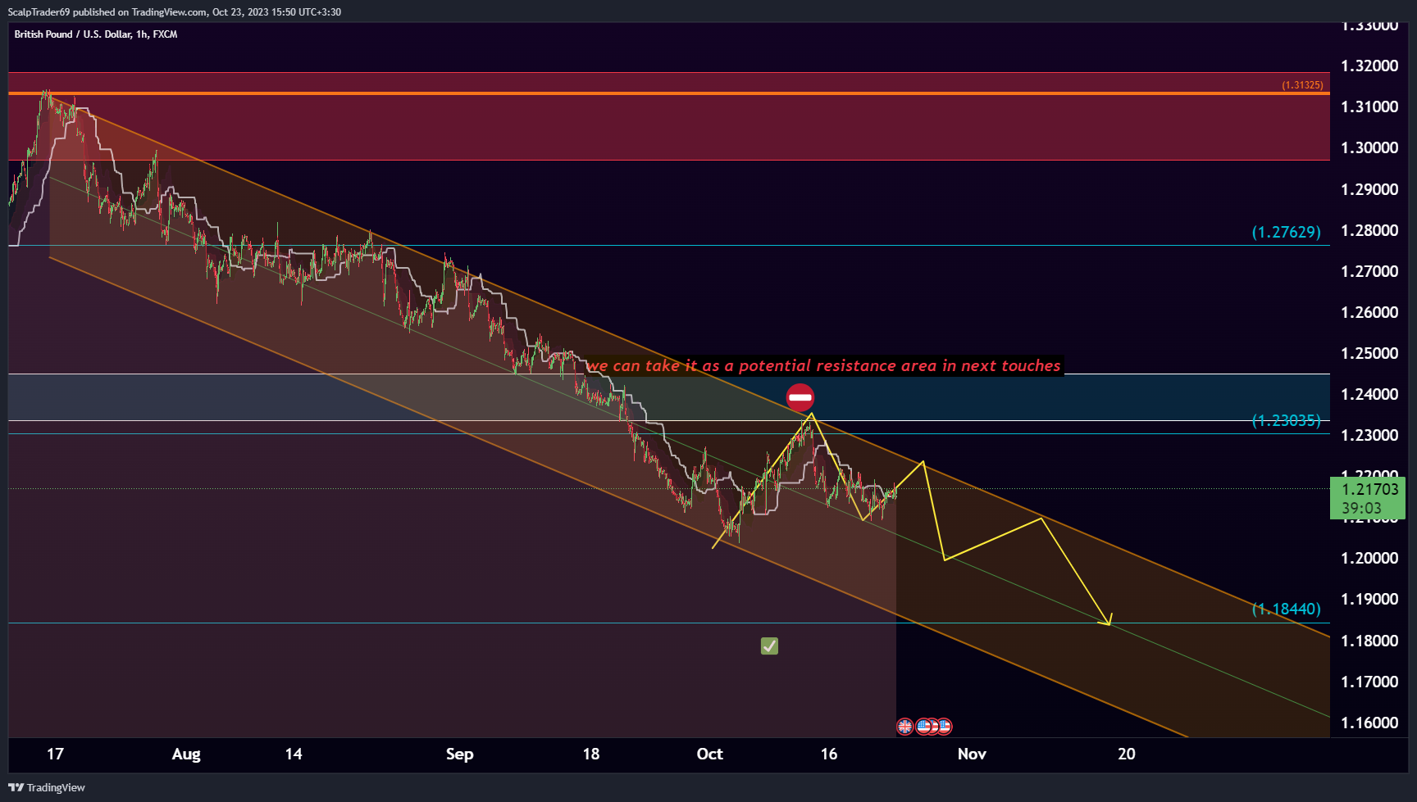The image size is (1417, 802).
Task: Click the 1.28000 price axis label
Action: click(x=1369, y=230)
